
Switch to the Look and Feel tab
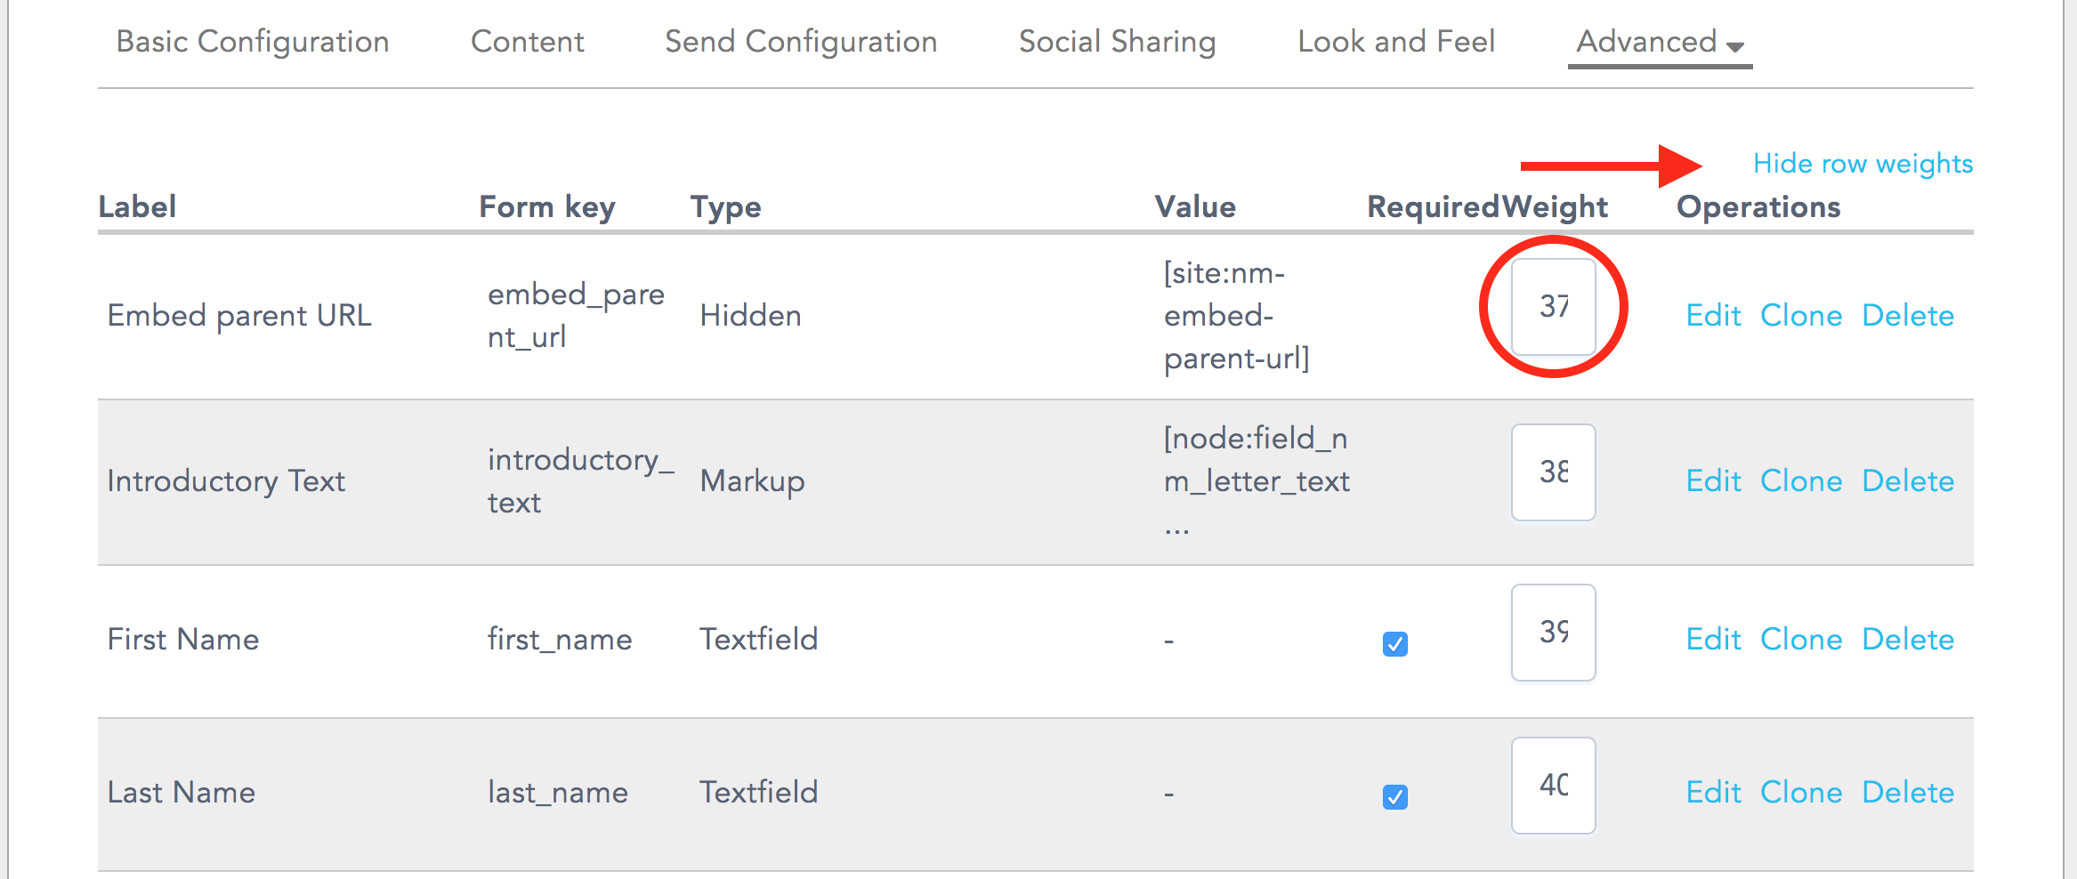click(x=1395, y=41)
